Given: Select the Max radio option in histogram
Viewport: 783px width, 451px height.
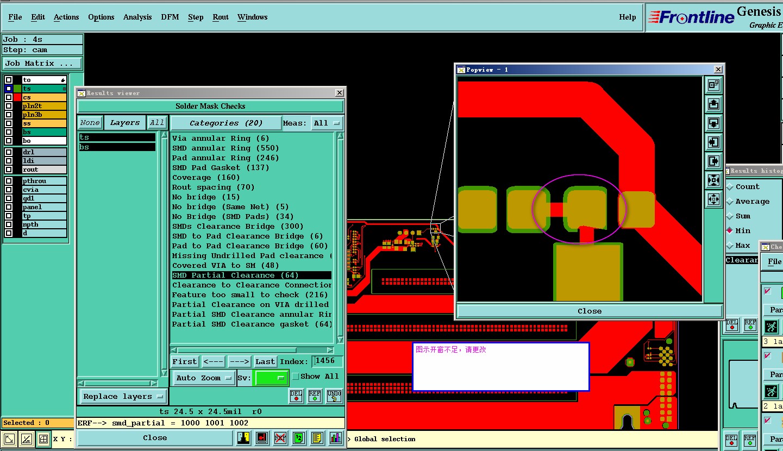Looking at the screenshot, I should click(730, 246).
